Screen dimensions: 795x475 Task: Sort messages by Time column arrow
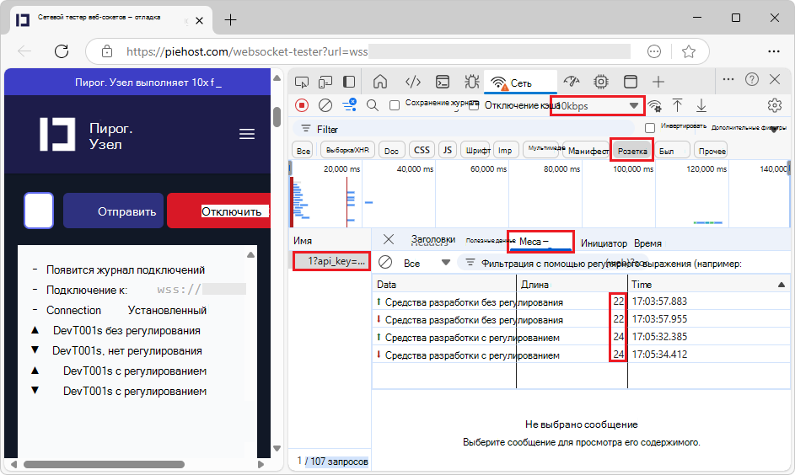point(781,285)
